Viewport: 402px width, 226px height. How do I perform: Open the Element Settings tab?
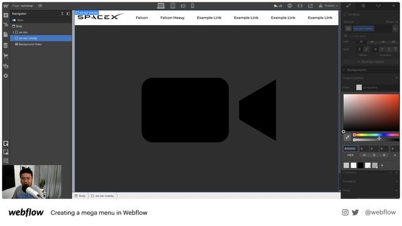(x=363, y=6)
